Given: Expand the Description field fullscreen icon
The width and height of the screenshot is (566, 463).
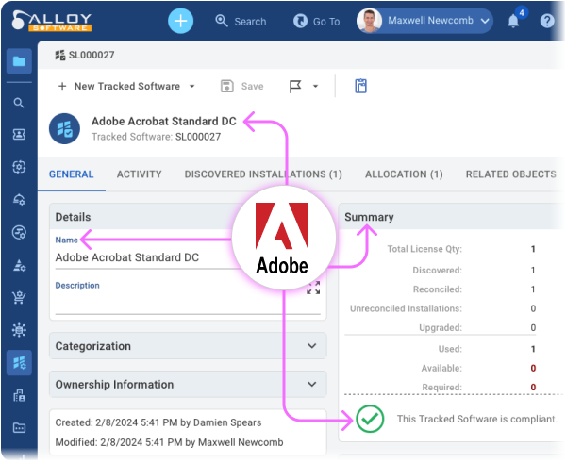Looking at the screenshot, I should coord(313,288).
